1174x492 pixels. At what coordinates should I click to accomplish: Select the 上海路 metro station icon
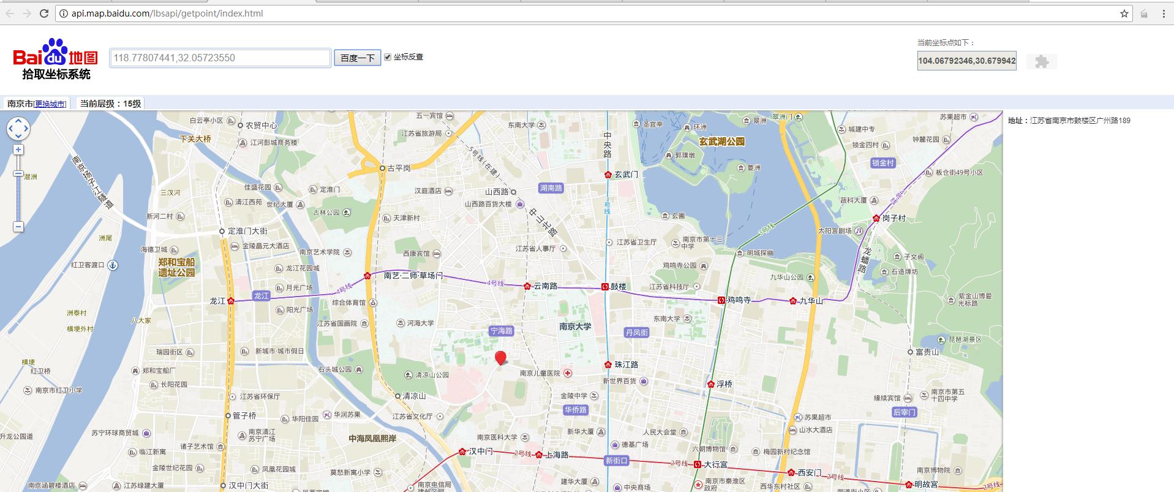[x=538, y=455]
